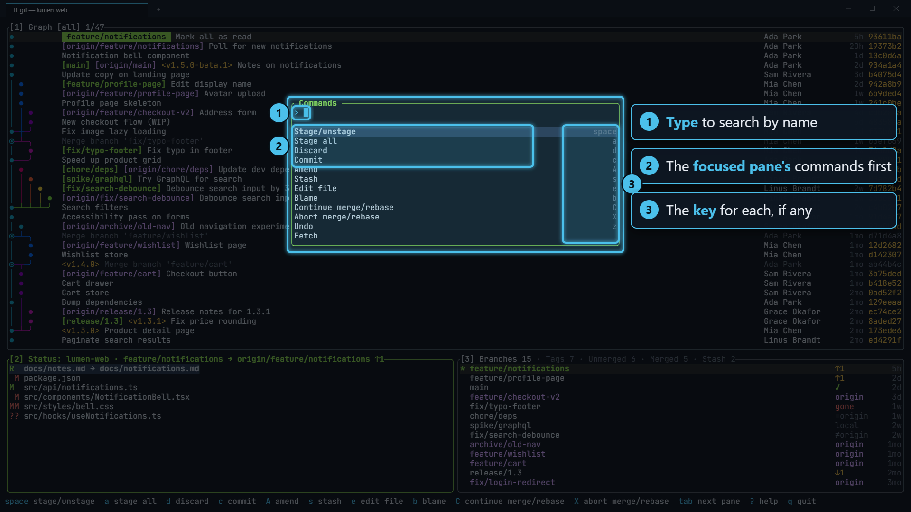Select the Fetch command

tap(455, 236)
